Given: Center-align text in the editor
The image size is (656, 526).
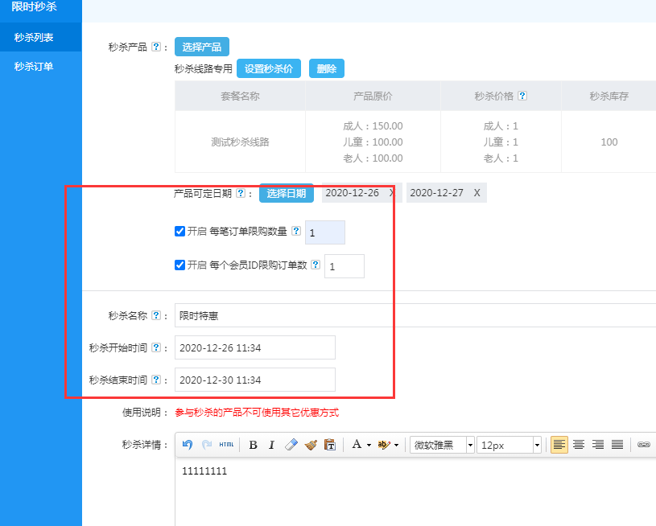Looking at the screenshot, I should pos(579,445).
